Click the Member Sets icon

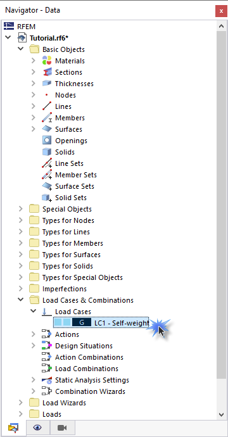click(x=47, y=175)
